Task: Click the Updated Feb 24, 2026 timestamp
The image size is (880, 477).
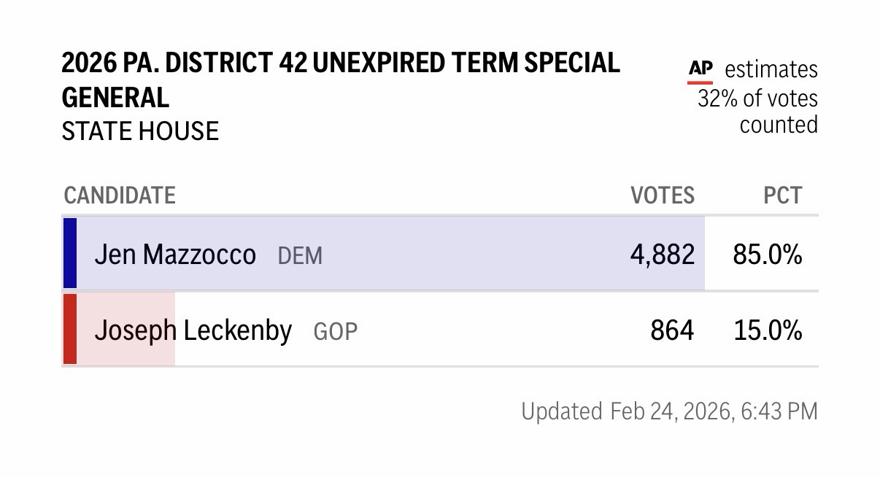Action: point(669,411)
